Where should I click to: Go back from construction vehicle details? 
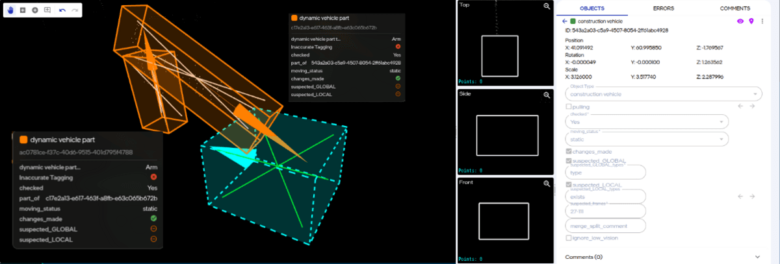[x=564, y=21]
